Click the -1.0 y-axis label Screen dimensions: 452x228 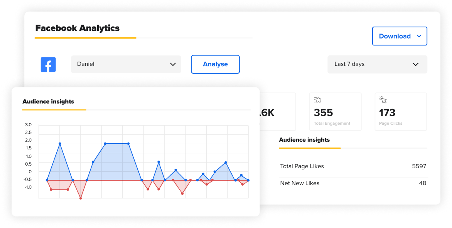[x=28, y=187]
